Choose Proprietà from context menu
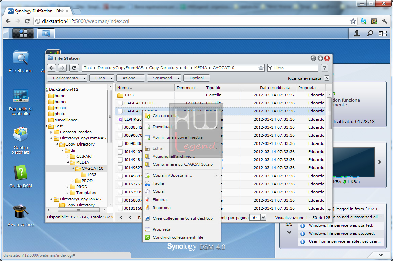393x261 pixels. [182, 229]
